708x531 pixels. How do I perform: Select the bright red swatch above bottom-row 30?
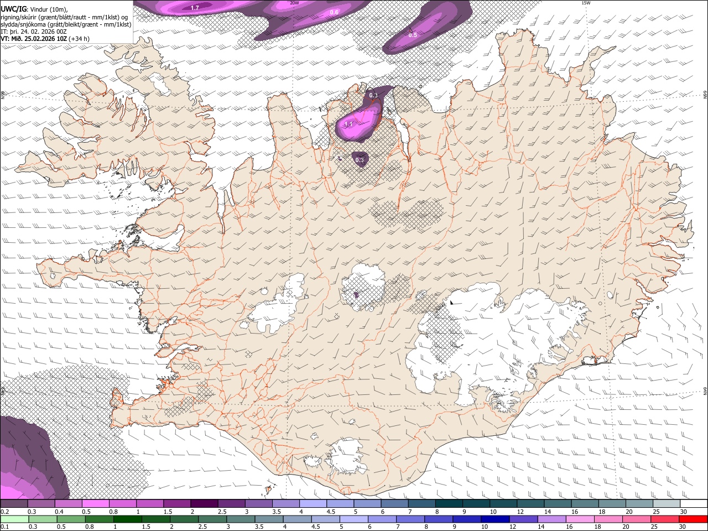pos(693,519)
